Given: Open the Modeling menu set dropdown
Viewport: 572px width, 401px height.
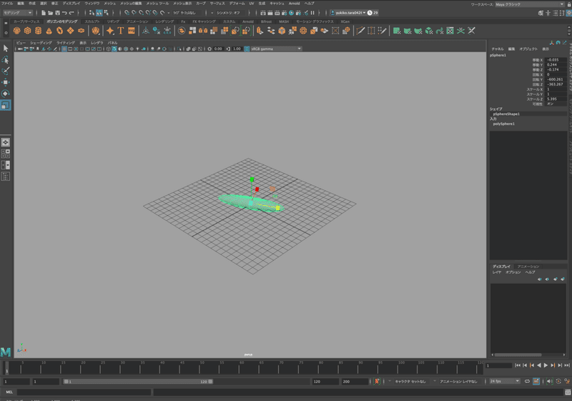Looking at the screenshot, I should pyautogui.click(x=17, y=13).
